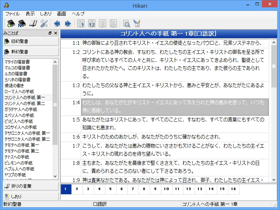Image resolution: width=280 pixels, height=210 pixels.
Task: Open the New Testament (新約) book icon on toolbar
Action: click(22, 23)
